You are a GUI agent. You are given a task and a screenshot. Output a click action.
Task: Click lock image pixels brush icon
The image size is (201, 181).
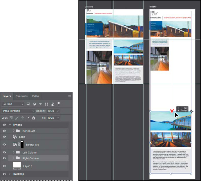coord(17,118)
